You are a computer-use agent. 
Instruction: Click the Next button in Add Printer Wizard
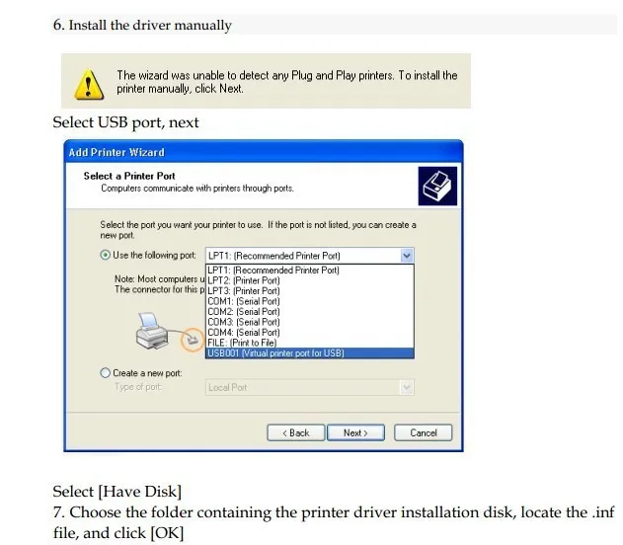[355, 432]
